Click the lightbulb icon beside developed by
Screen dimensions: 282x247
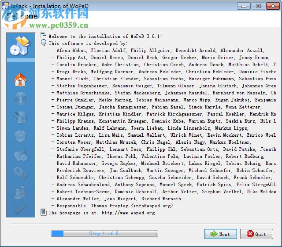coord(44,43)
